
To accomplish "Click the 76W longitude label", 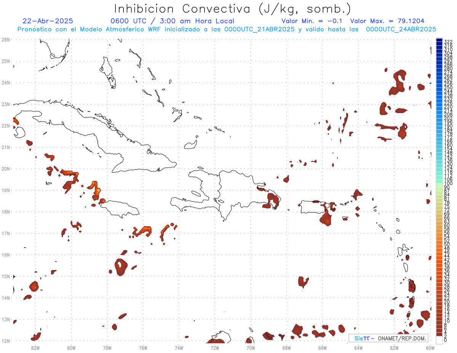I will click(143, 348).
